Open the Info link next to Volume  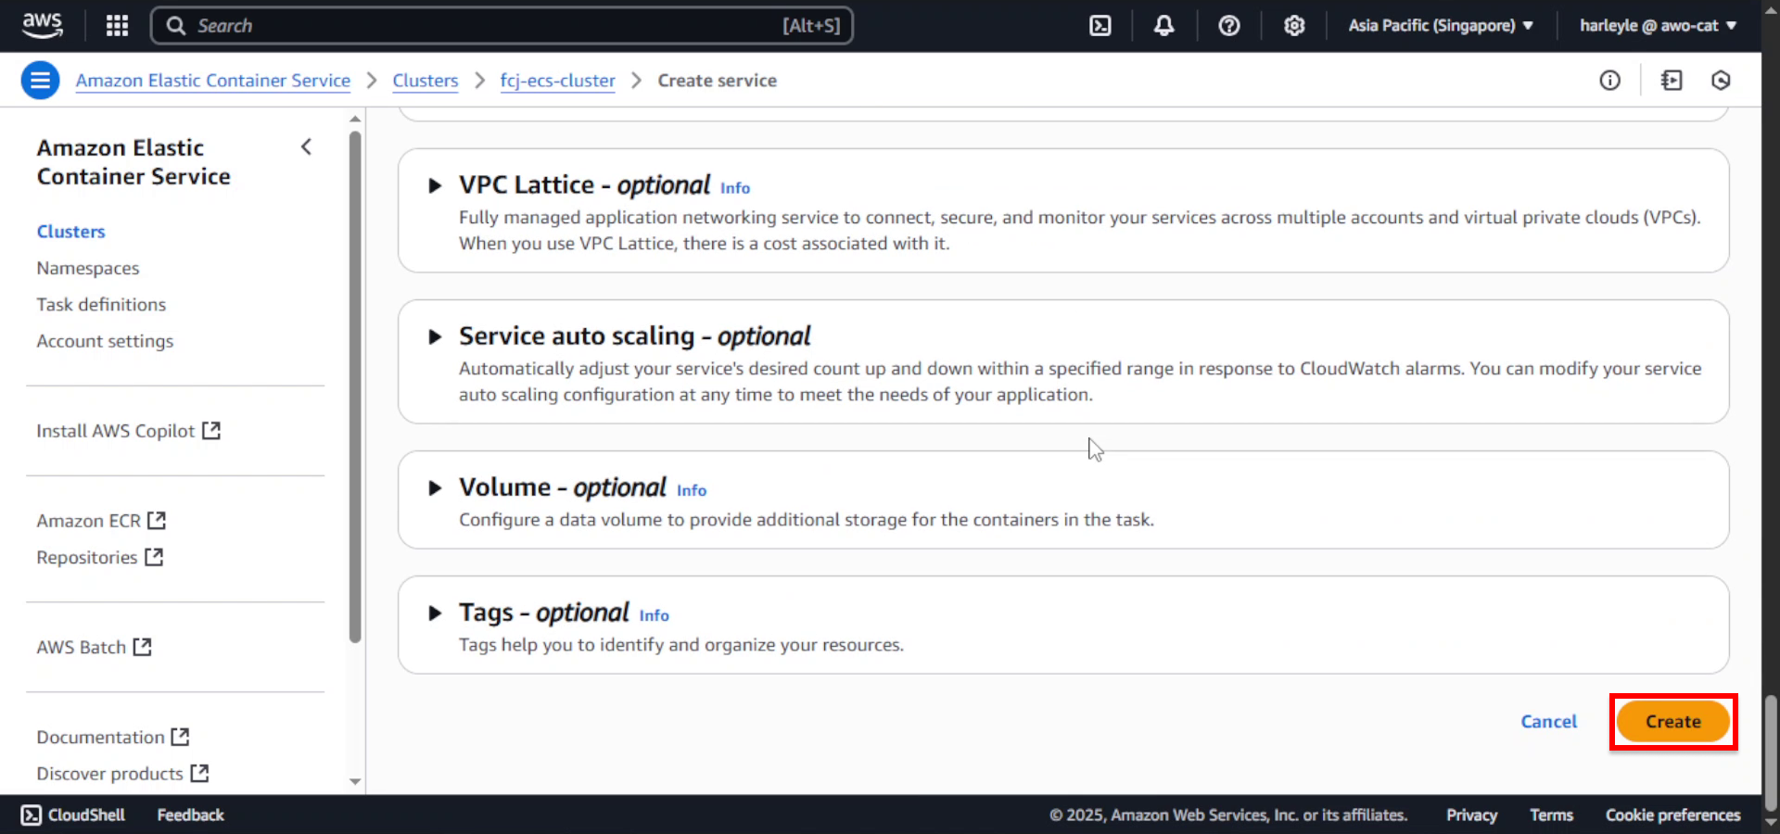coord(692,490)
